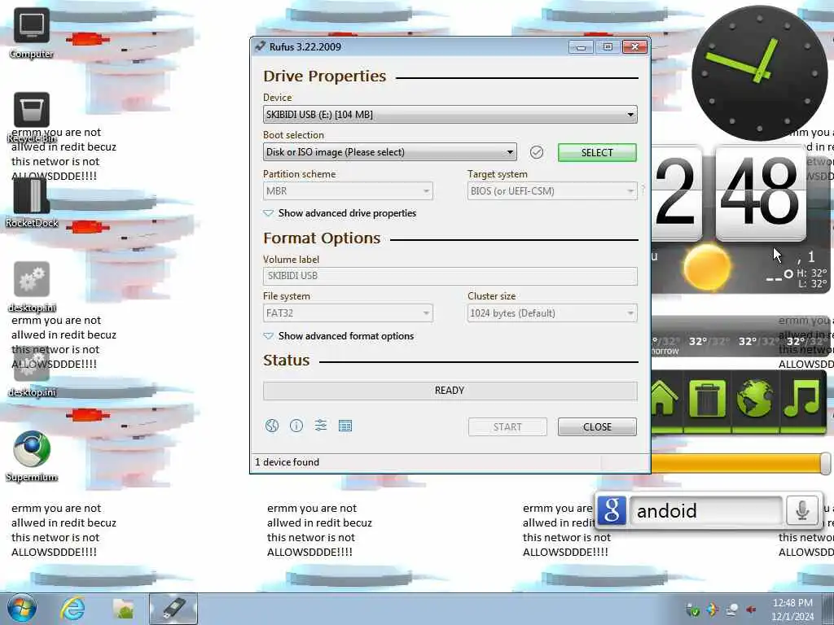
Task: Open the File system FAT32 dropdown
Action: pos(348,313)
